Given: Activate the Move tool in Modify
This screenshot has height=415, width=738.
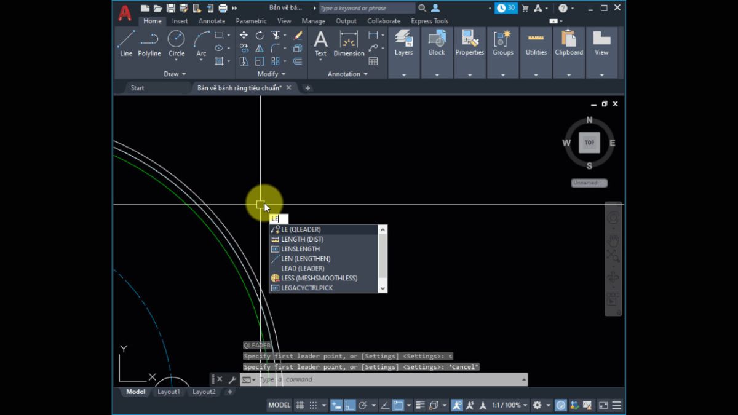Looking at the screenshot, I should [x=244, y=36].
